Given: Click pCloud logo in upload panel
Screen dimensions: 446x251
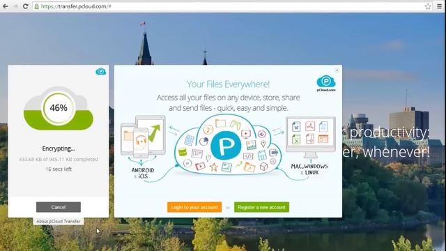Looking at the screenshot, I should pyautogui.click(x=100, y=71).
